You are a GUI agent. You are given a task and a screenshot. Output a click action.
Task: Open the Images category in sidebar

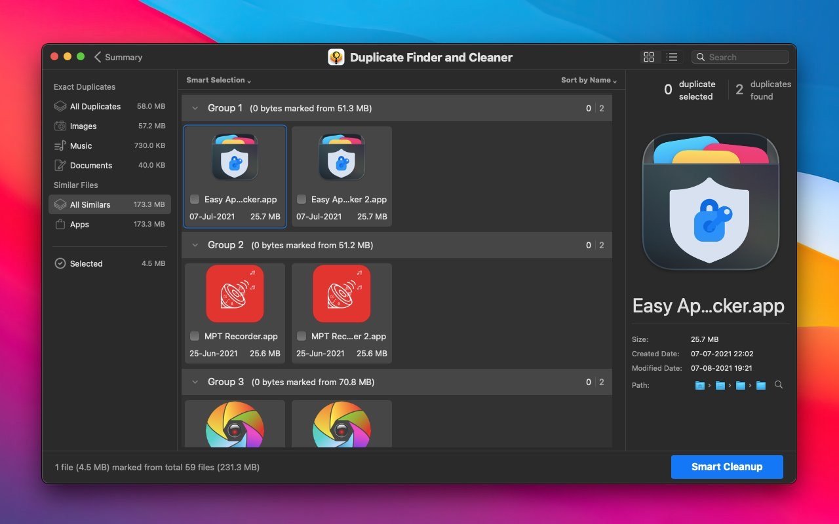click(x=83, y=126)
